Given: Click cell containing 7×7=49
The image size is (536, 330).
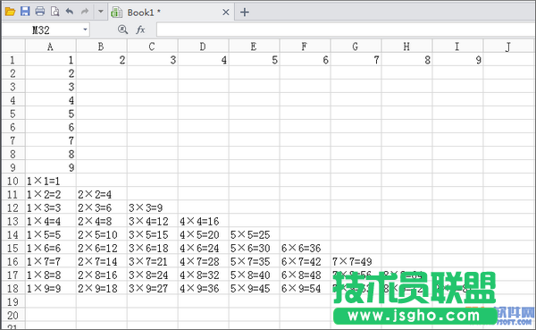Looking at the screenshot, I should (x=356, y=261).
